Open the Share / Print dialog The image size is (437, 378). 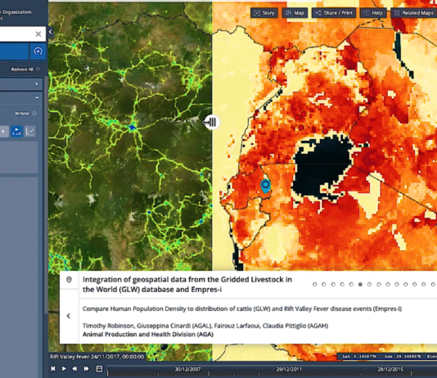click(x=334, y=13)
